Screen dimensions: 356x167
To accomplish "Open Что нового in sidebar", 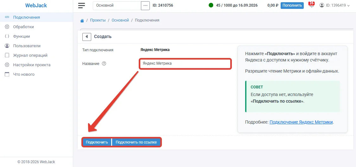I will (x=24, y=74).
